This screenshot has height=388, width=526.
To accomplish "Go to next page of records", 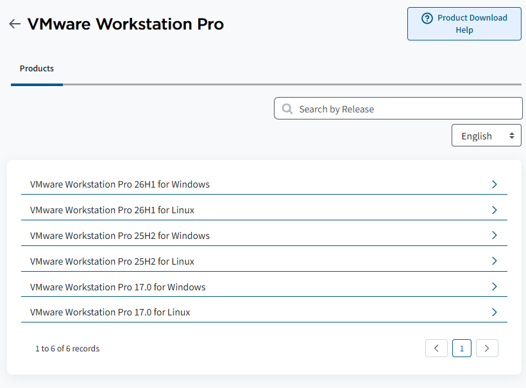I will 487,348.
